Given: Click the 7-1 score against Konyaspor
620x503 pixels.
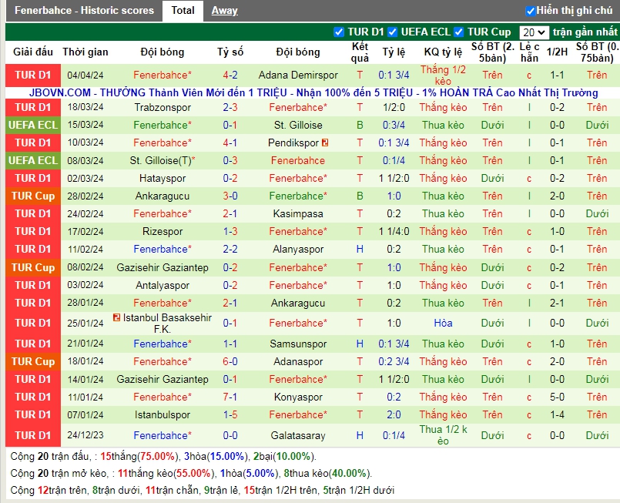Looking at the screenshot, I should point(230,397).
